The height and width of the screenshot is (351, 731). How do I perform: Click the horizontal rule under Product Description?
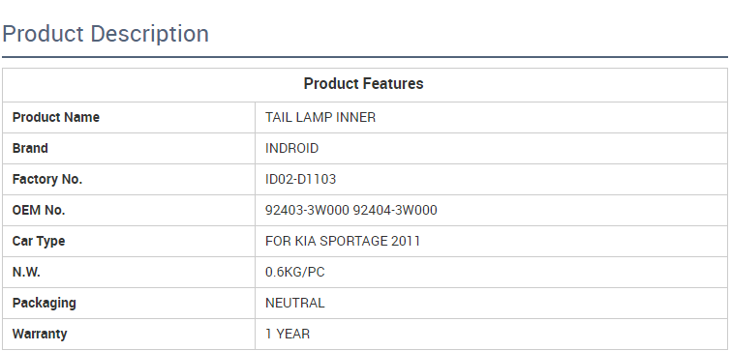(x=365, y=57)
